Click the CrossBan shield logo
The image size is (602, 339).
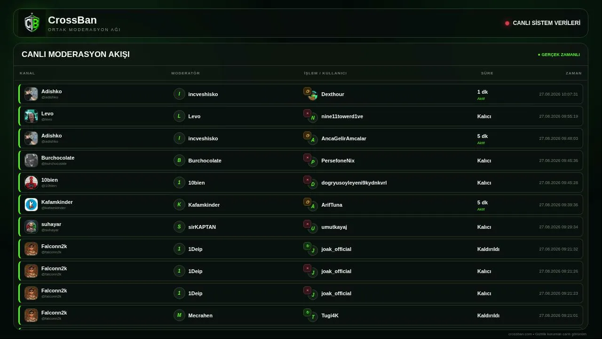coord(32,23)
